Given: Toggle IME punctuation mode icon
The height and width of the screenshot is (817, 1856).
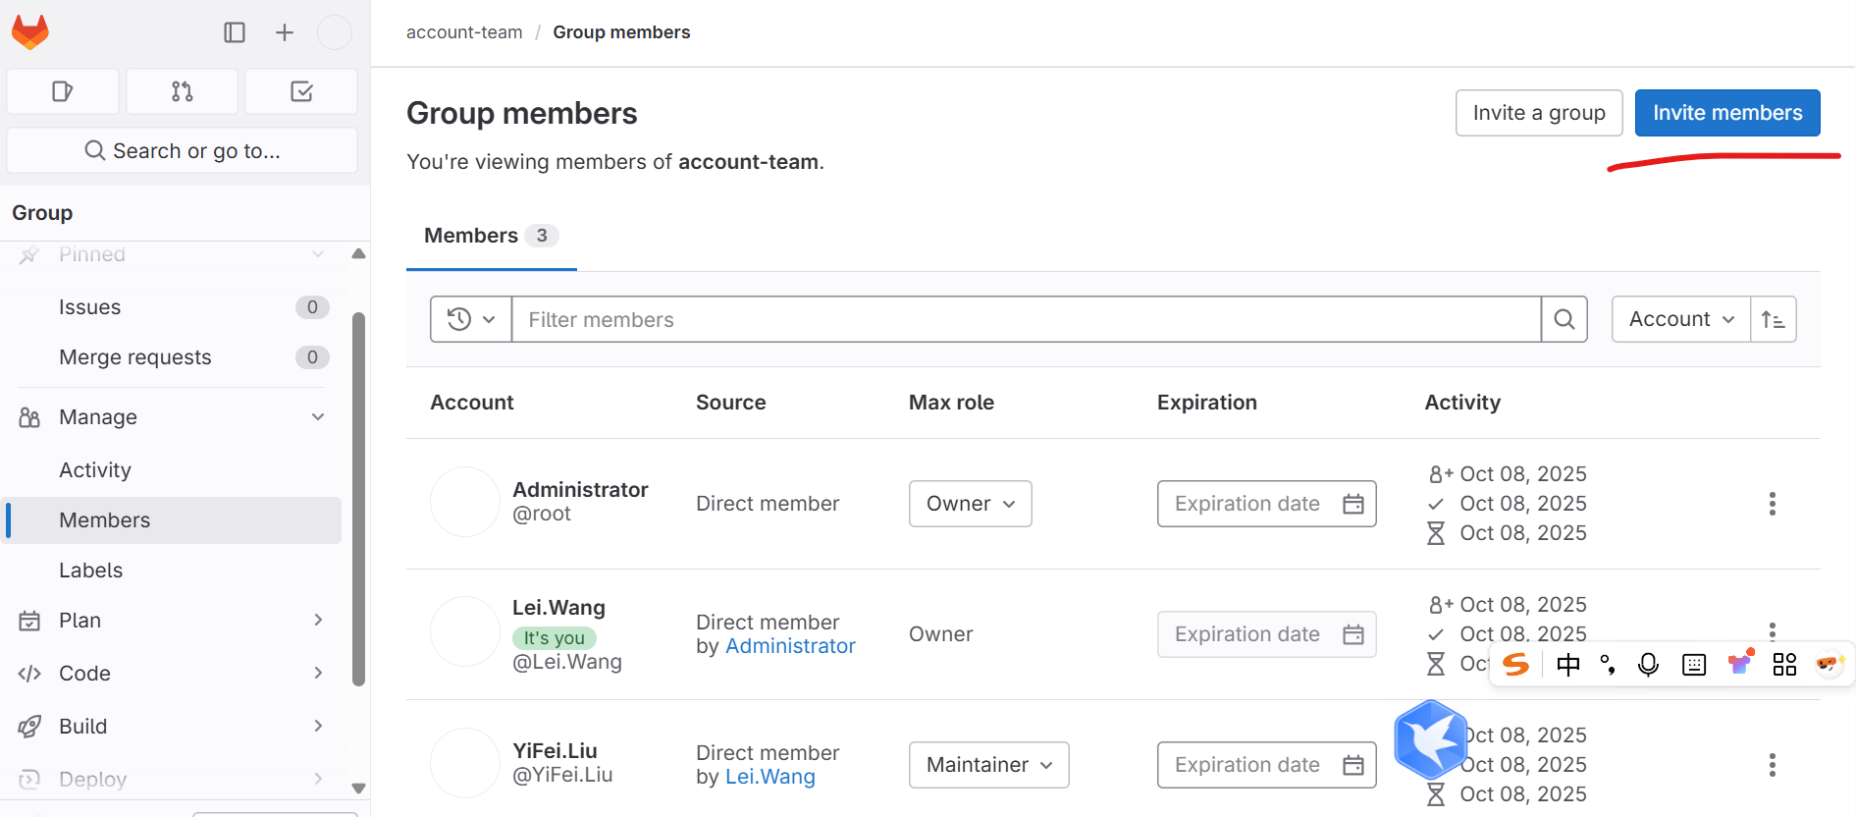Looking at the screenshot, I should click(x=1608, y=665).
